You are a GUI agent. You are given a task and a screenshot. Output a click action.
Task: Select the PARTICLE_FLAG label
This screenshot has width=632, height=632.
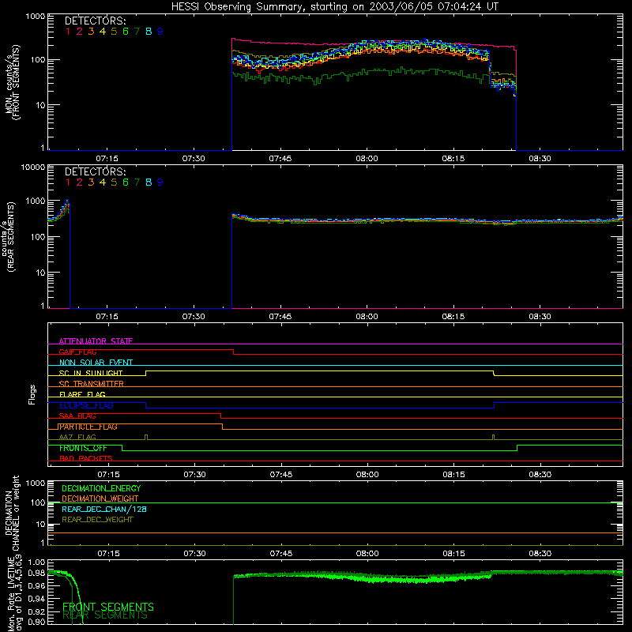point(88,427)
